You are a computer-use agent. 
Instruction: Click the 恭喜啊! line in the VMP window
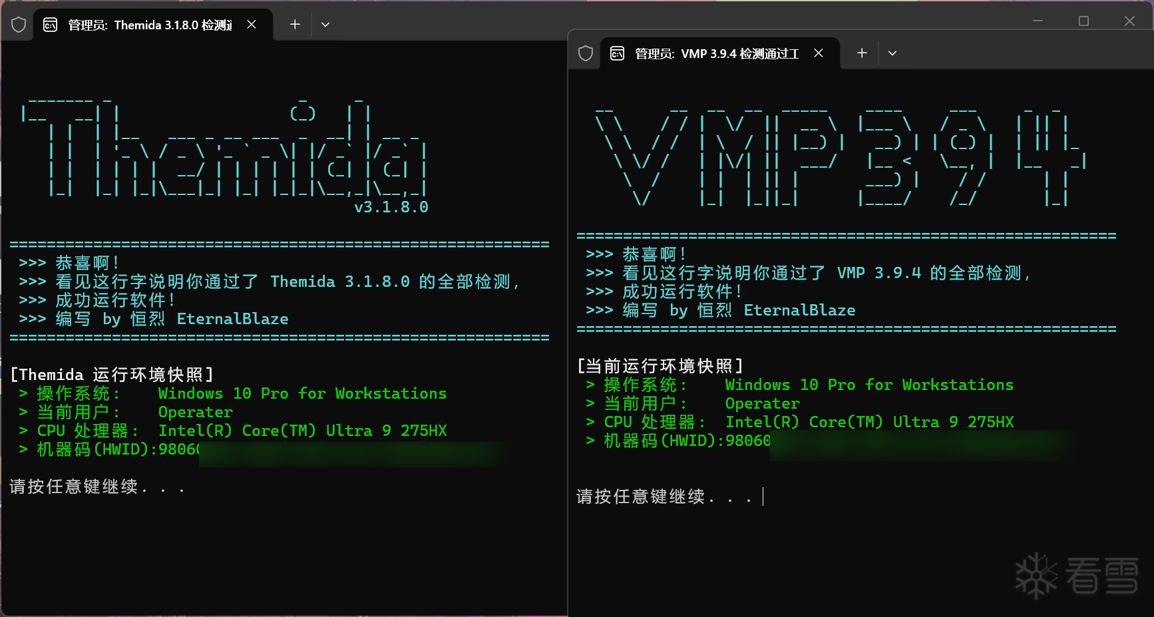(636, 254)
